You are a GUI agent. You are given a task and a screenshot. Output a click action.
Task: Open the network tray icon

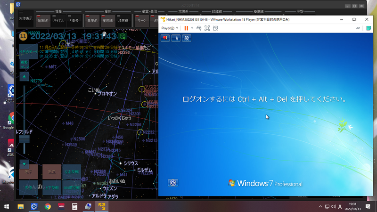(327, 206)
